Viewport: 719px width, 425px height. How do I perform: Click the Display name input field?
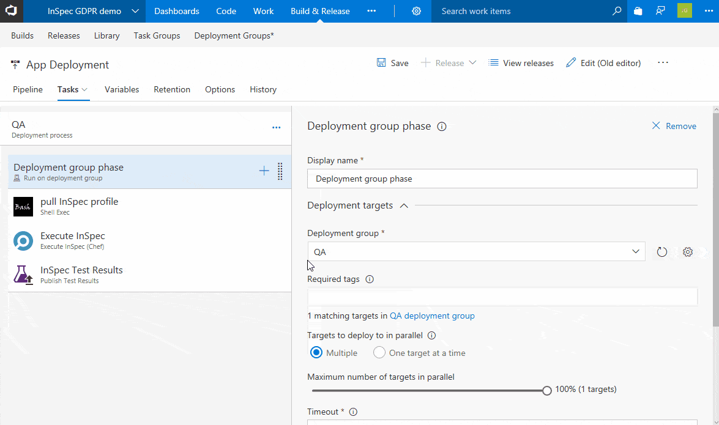point(502,179)
